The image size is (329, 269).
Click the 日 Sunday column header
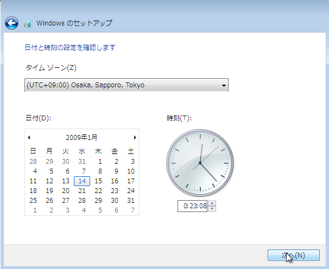click(x=33, y=151)
